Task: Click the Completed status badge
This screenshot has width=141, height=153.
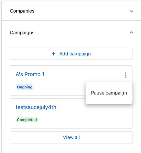Action: click(27, 120)
